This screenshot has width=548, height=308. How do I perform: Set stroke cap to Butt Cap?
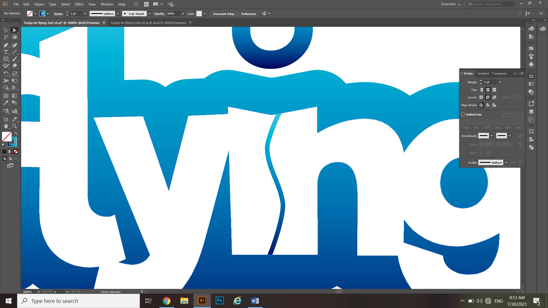(481, 90)
